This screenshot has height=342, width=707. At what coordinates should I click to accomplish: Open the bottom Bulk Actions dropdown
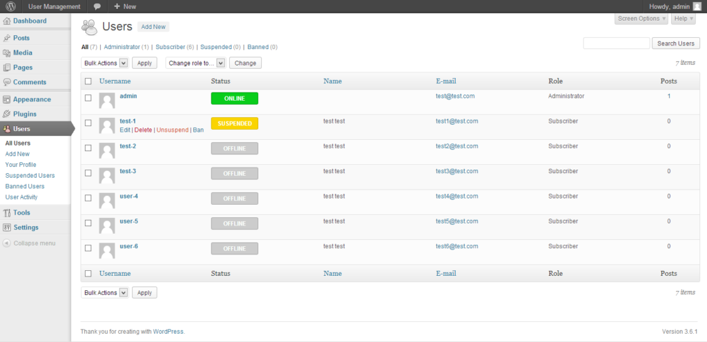pos(105,292)
